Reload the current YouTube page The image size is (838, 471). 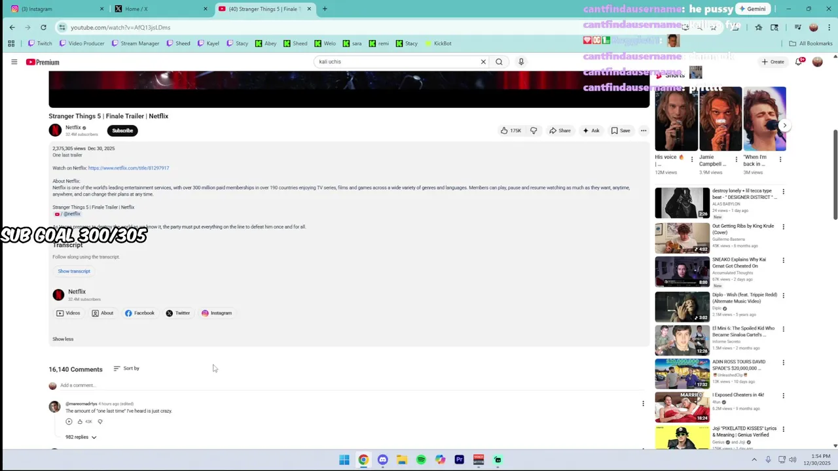pos(43,27)
